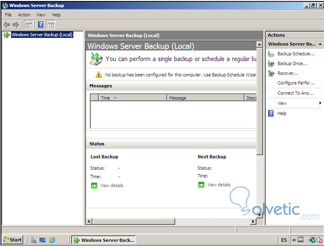Click the Message column header
Screen dimensions: 324x247
(x=206, y=98)
